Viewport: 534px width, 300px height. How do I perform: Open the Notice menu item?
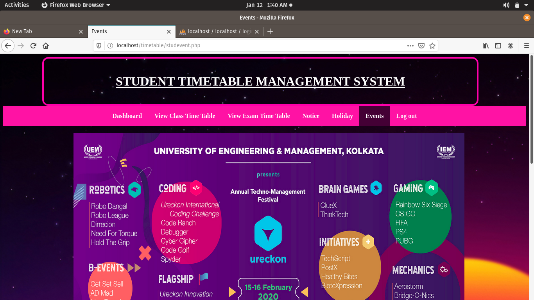tap(311, 116)
